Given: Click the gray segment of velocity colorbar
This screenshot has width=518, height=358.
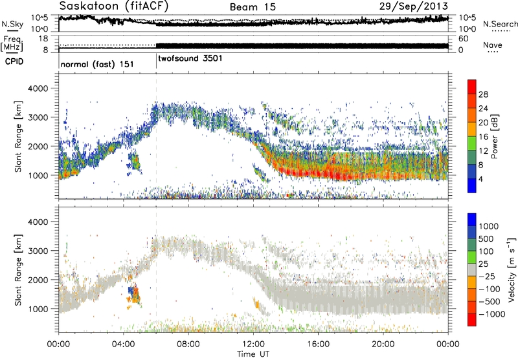Looking at the screenshot, I should pos(472,269).
